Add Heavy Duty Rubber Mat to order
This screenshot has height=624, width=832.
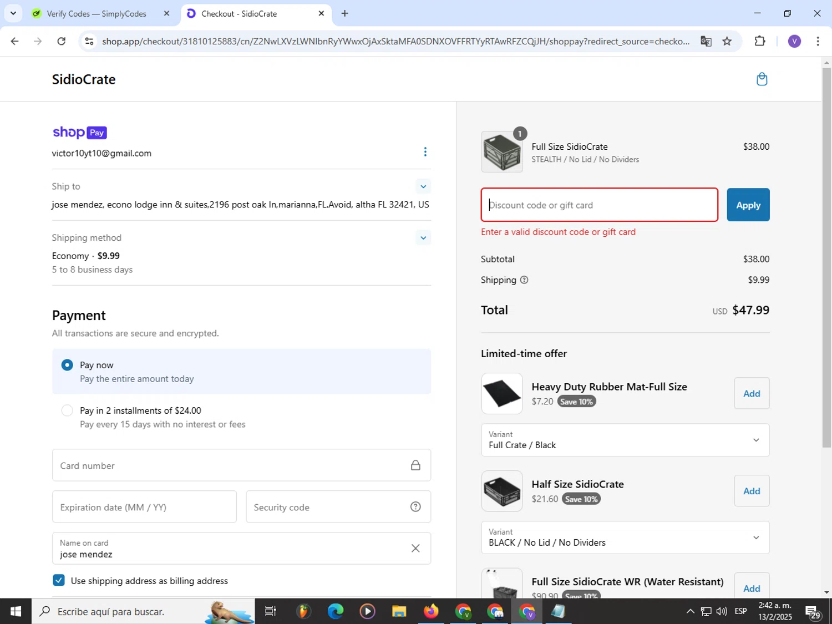pyautogui.click(x=752, y=393)
